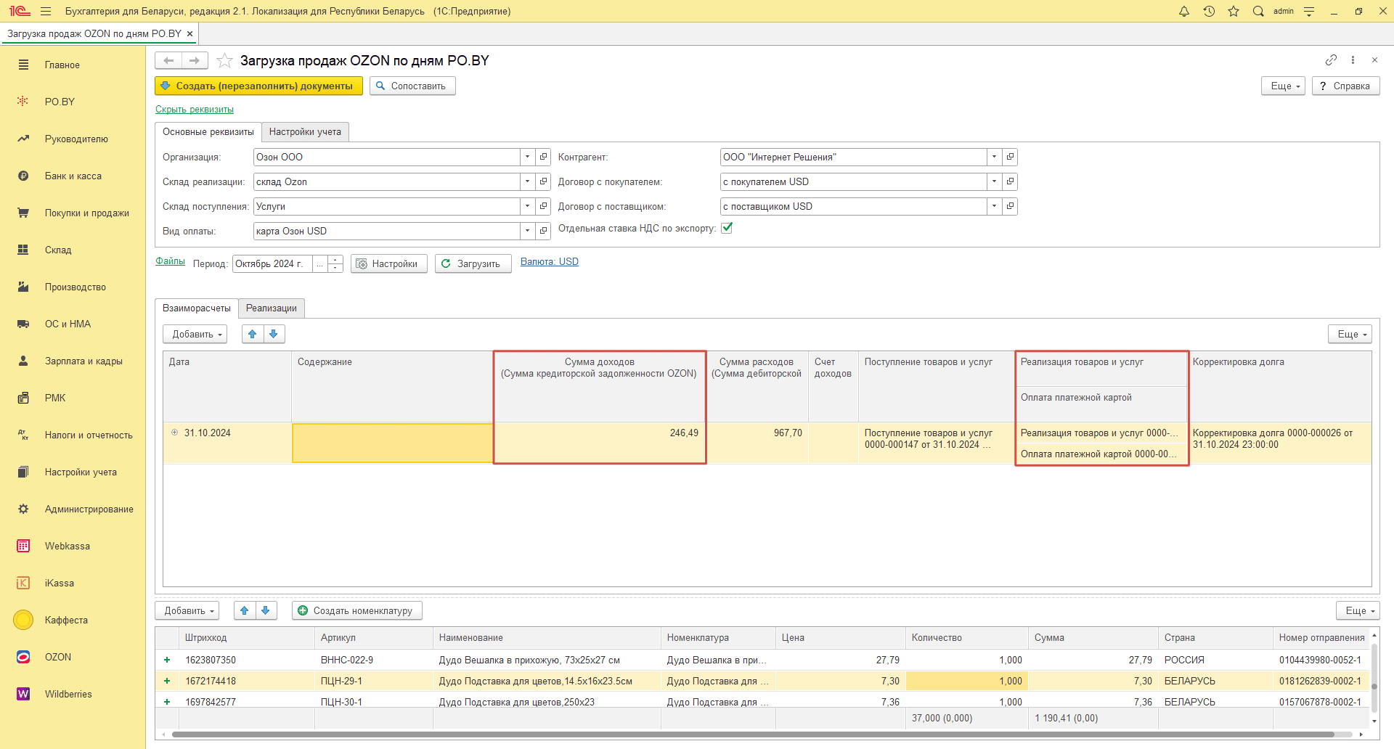Increase period with stepper up arrow
This screenshot has width=1394, height=749.
click(335, 260)
